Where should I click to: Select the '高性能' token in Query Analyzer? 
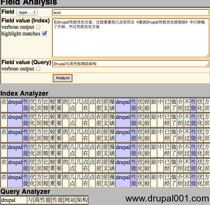(43, 200)
